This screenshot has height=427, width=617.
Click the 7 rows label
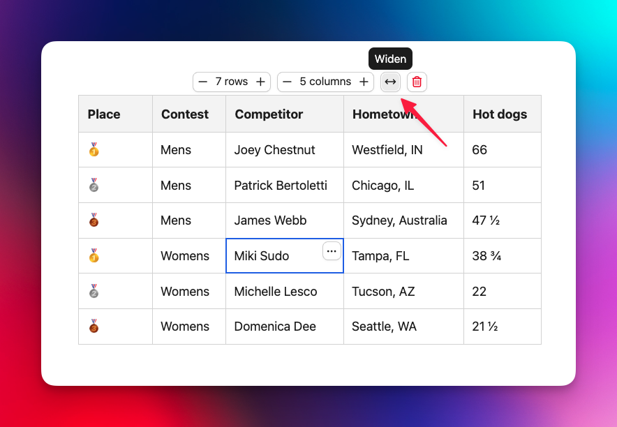point(232,82)
